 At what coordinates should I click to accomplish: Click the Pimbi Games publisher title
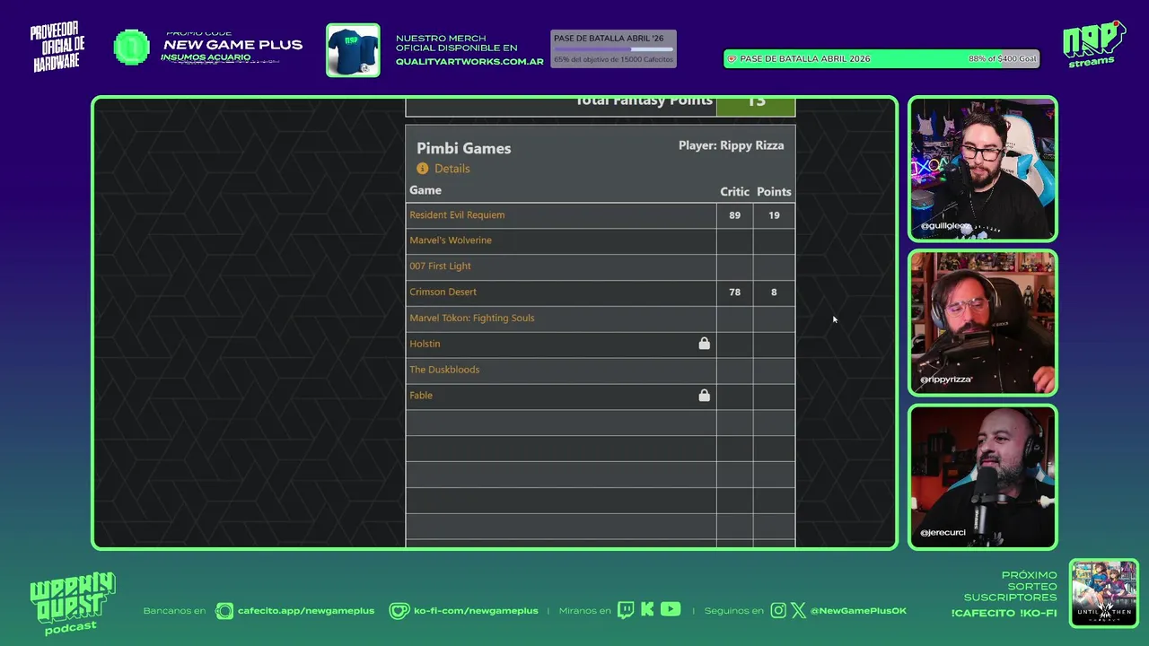tap(463, 149)
